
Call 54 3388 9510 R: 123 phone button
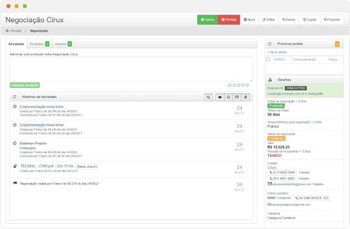pos(311,198)
